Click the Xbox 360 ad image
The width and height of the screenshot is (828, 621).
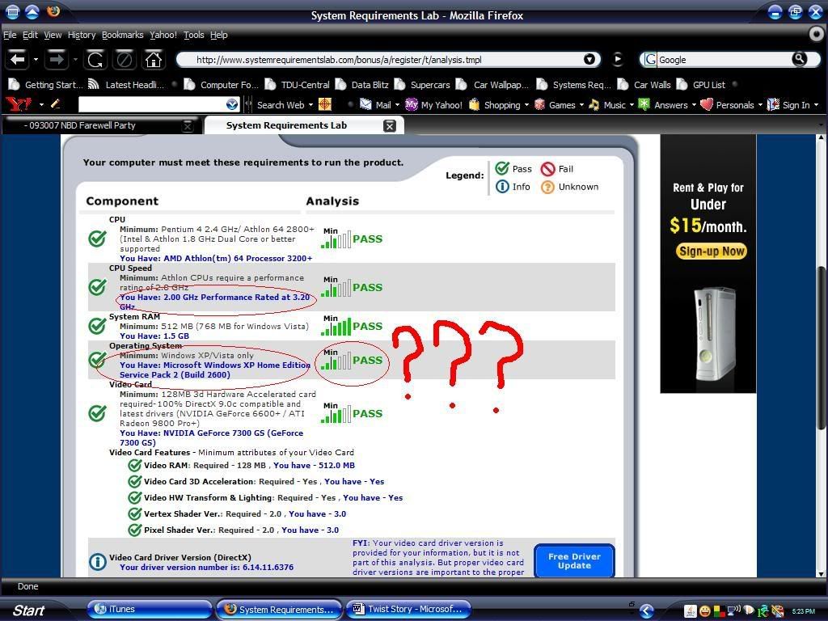(x=715, y=334)
